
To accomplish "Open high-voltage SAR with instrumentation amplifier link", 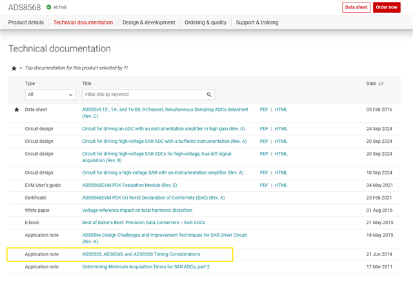I will click(163, 172).
